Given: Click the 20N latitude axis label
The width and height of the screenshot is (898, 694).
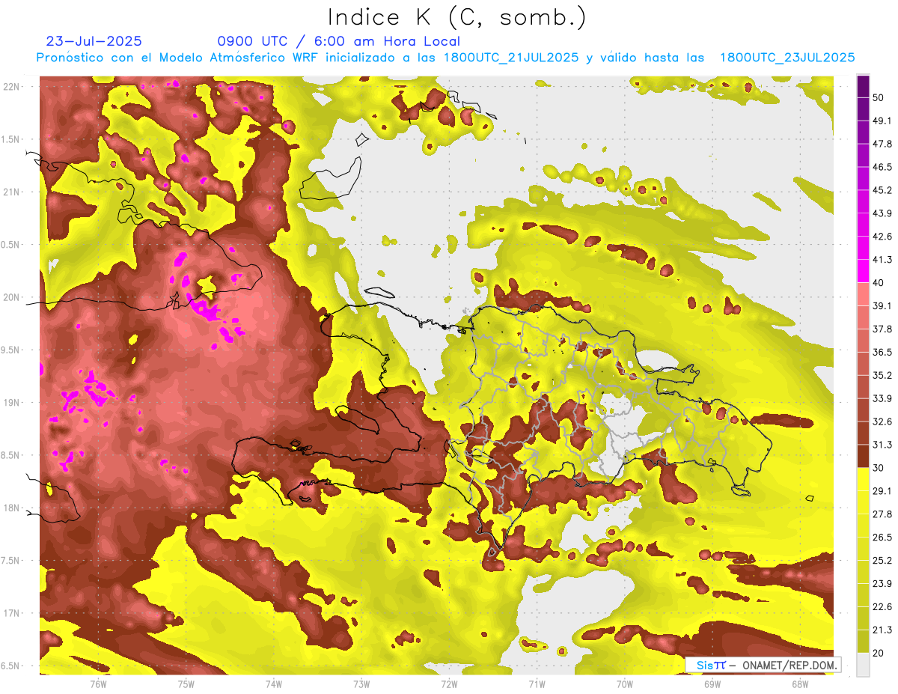Looking at the screenshot, I should tap(13, 297).
